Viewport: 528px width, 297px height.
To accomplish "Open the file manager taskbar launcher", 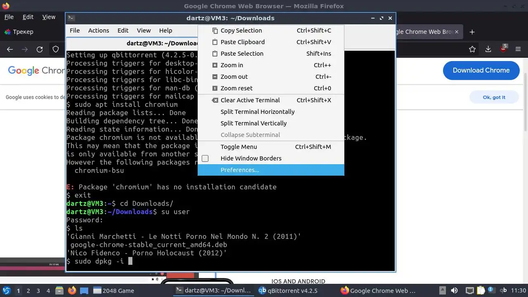I will tap(59, 290).
